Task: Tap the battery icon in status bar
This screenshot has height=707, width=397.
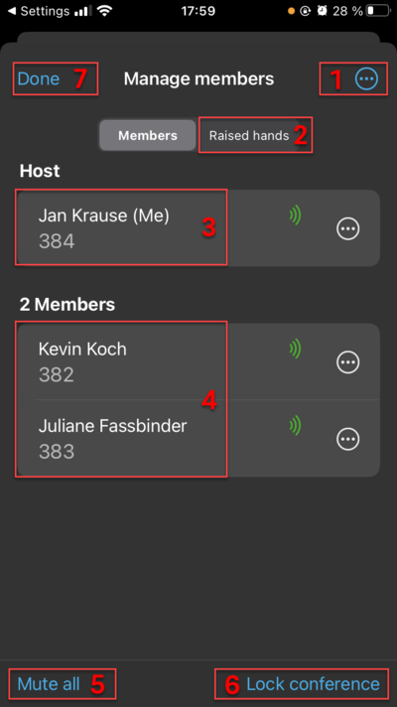Action: tap(377, 11)
